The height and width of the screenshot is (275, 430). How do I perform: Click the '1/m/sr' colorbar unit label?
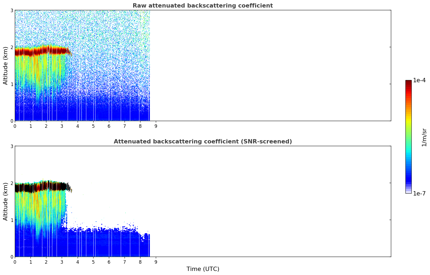pos(424,137)
